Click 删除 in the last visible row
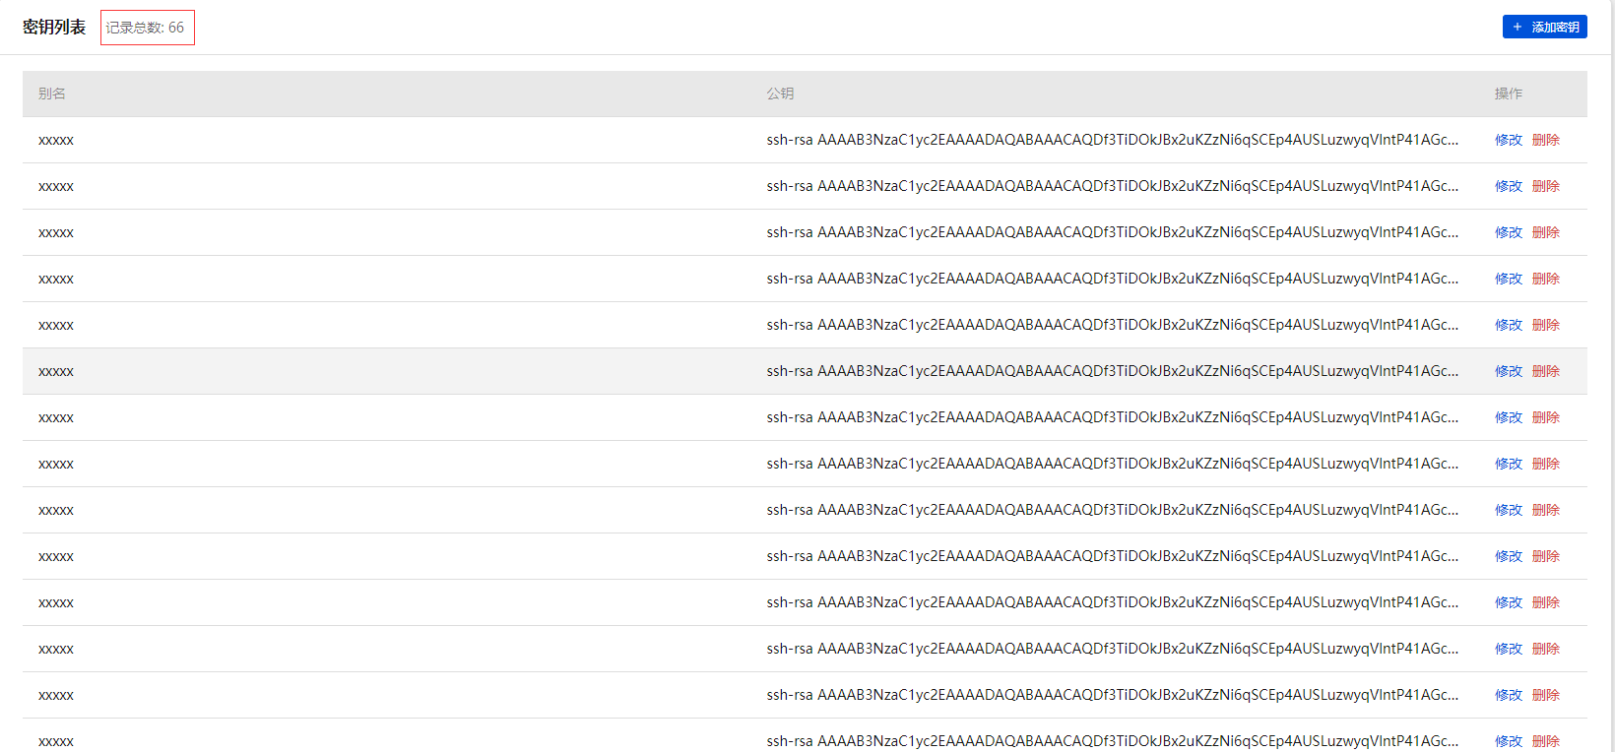Image resolution: width=1615 pixels, height=752 pixels. pos(1545,741)
